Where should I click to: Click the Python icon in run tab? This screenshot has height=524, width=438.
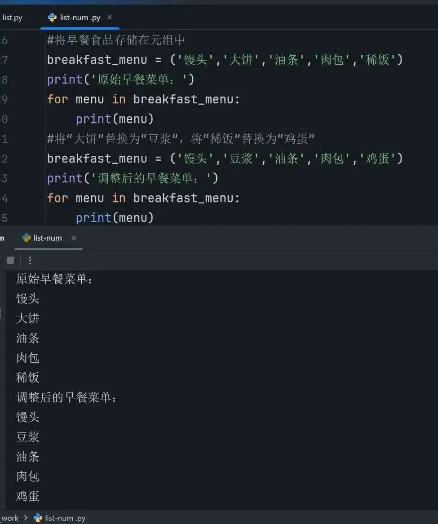[26, 238]
